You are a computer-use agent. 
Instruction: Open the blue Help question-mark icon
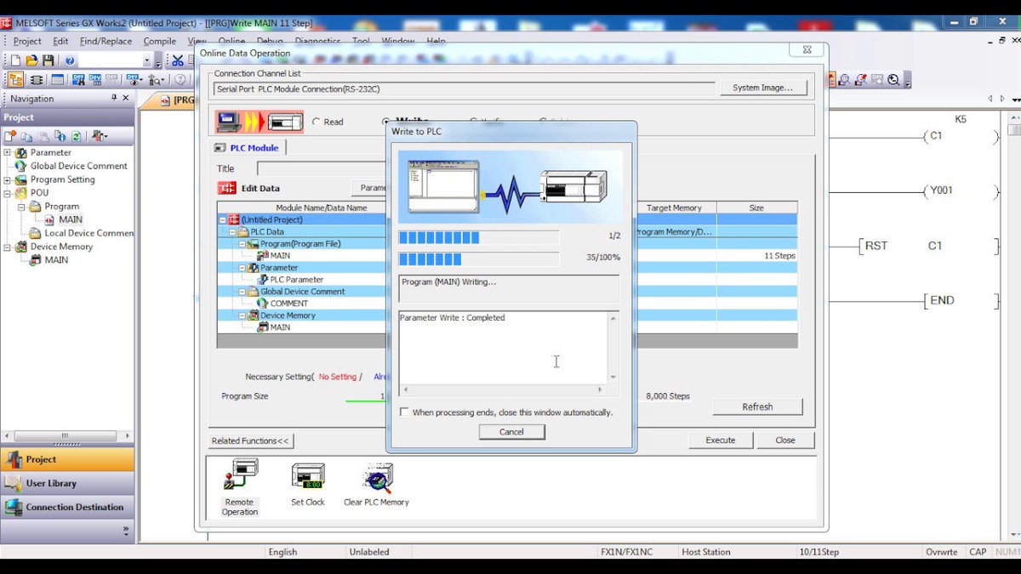pos(70,60)
